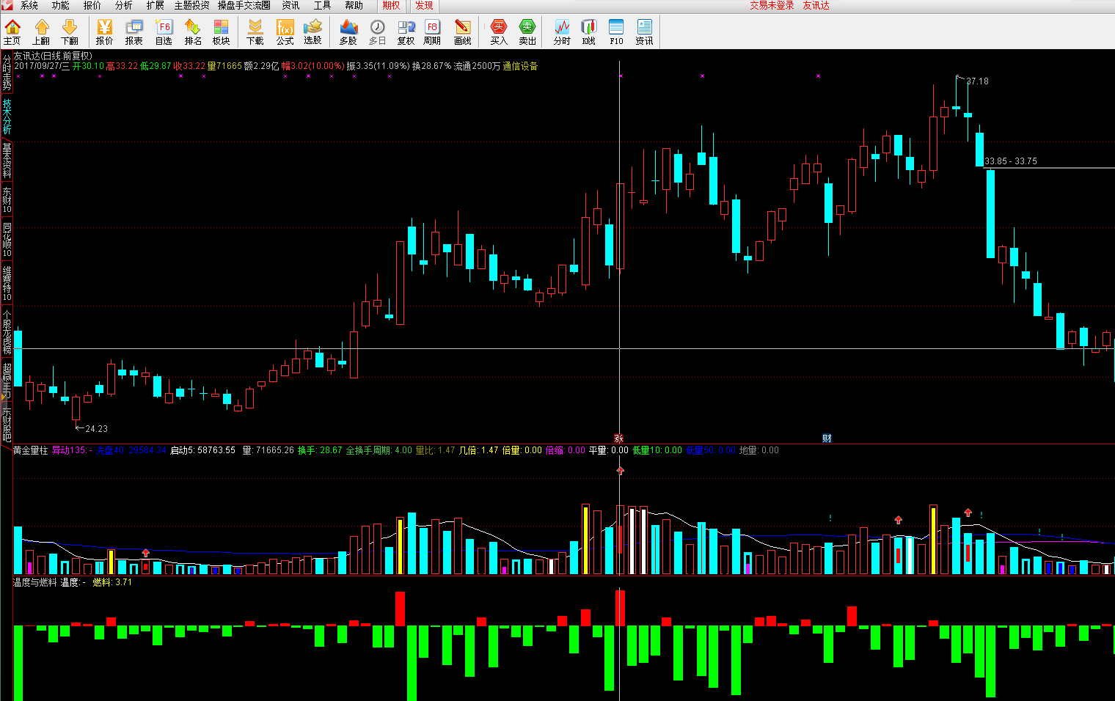Open the 资讯 menu in menu bar
Viewport: 1115px width, 701px height.
click(290, 5)
